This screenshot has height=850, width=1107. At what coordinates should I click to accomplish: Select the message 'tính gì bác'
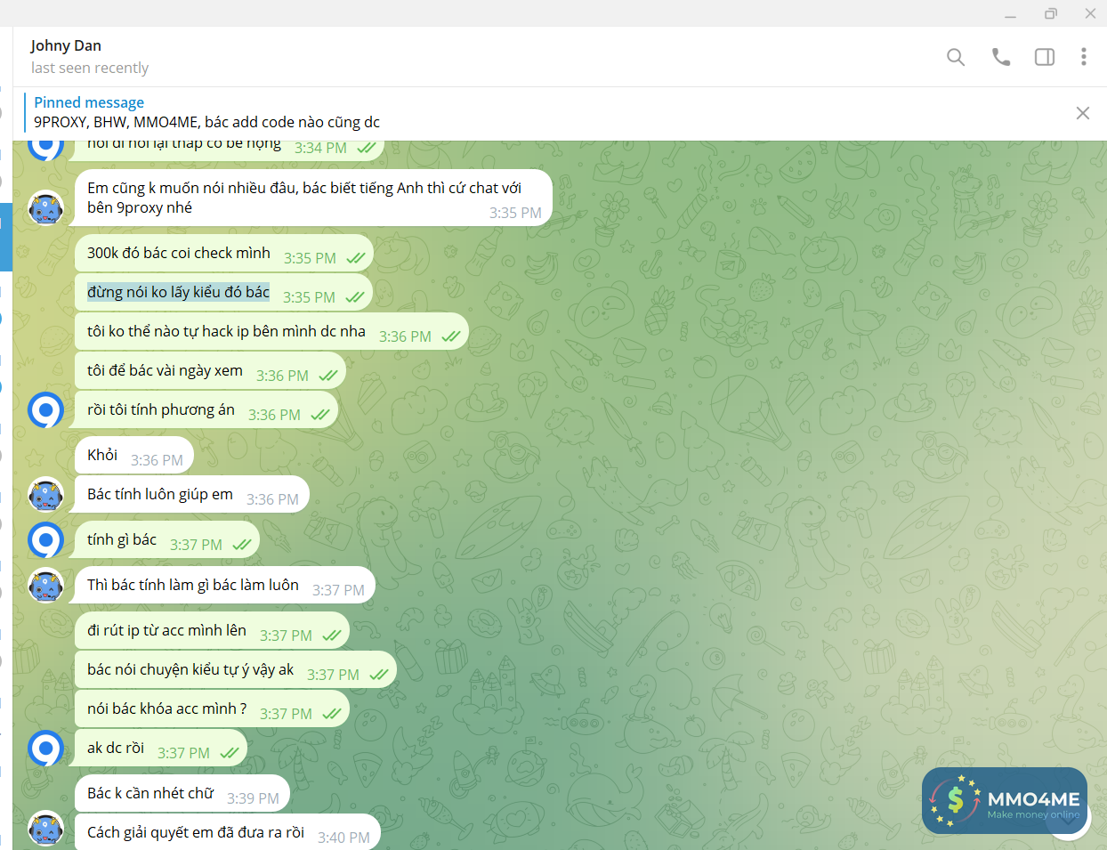pyautogui.click(x=166, y=539)
